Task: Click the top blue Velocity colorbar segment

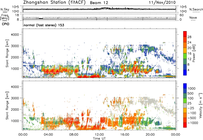Action: 185,86
